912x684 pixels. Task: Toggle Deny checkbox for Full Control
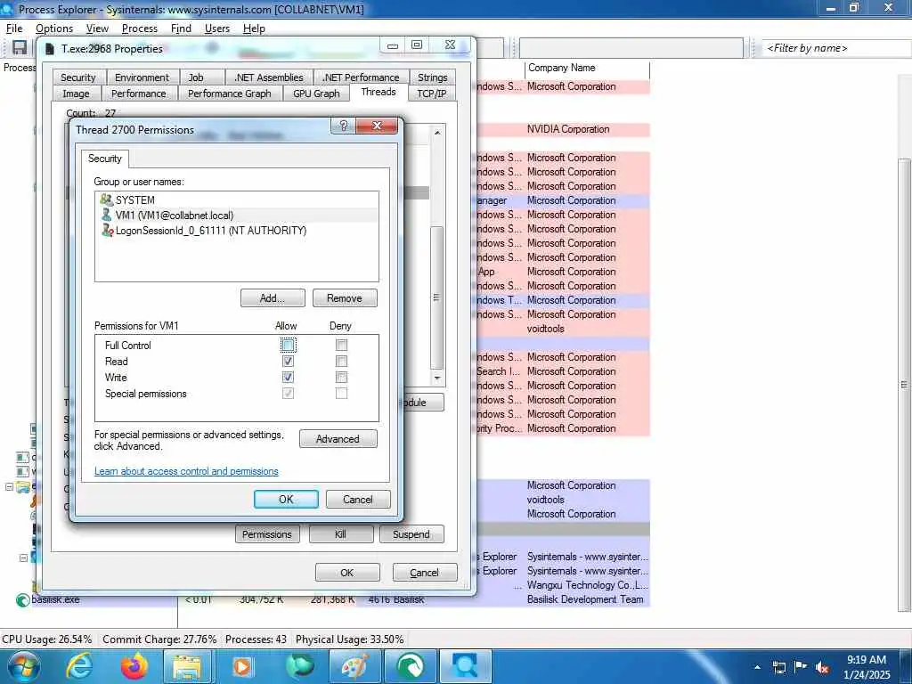[x=341, y=345]
